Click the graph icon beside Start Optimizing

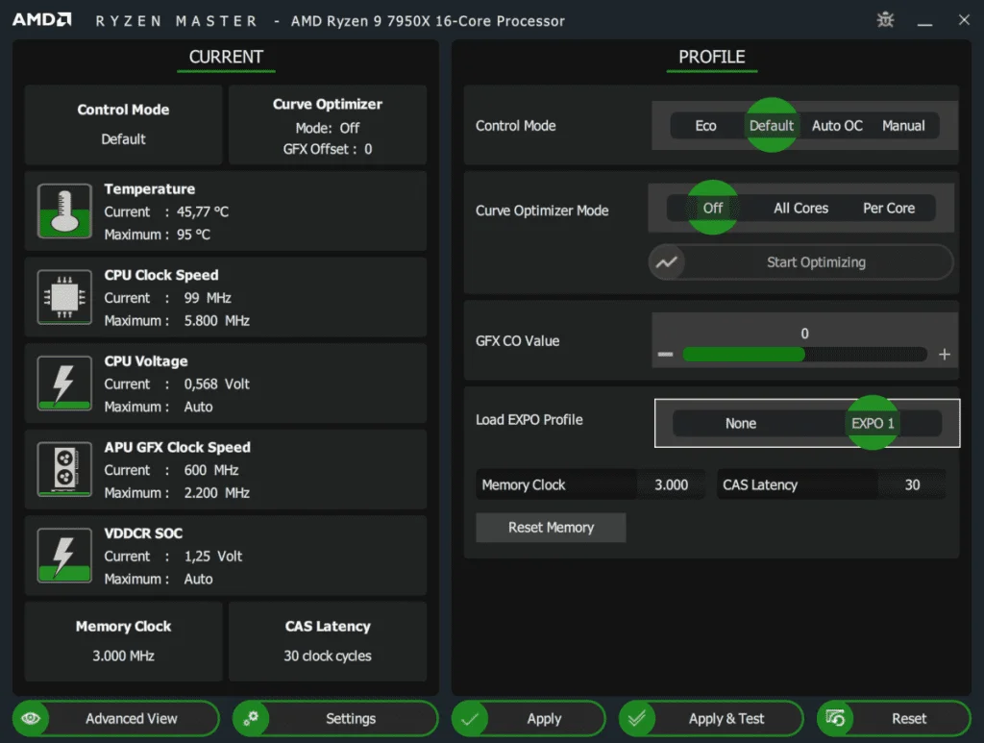pyautogui.click(x=667, y=262)
